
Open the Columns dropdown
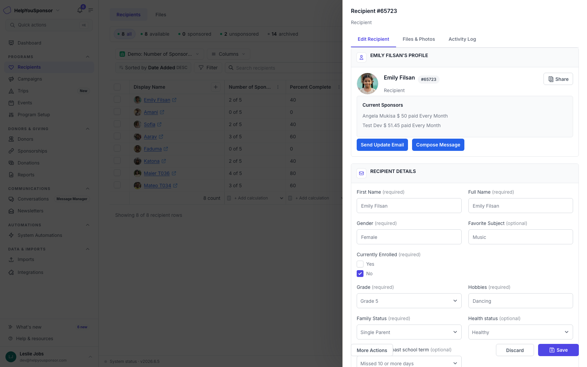[229, 54]
